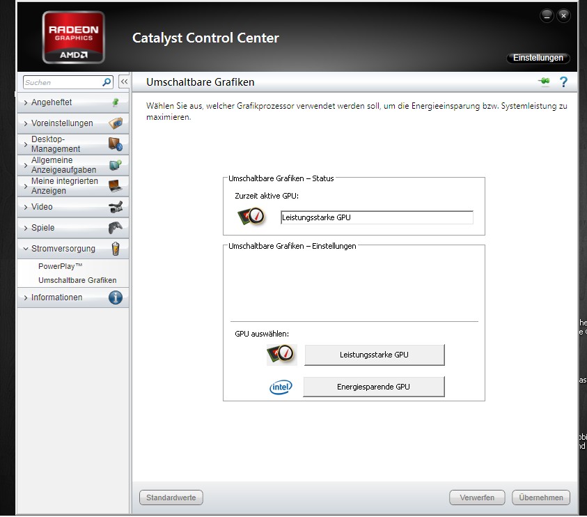Switch to the Energiesparende GPU
This screenshot has height=517, width=587.
click(374, 387)
